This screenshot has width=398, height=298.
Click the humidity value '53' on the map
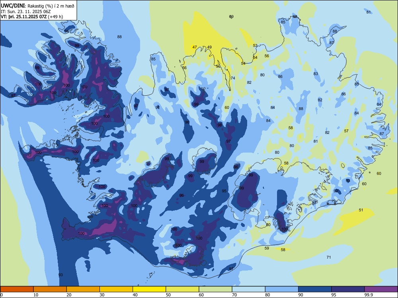point(255,46)
